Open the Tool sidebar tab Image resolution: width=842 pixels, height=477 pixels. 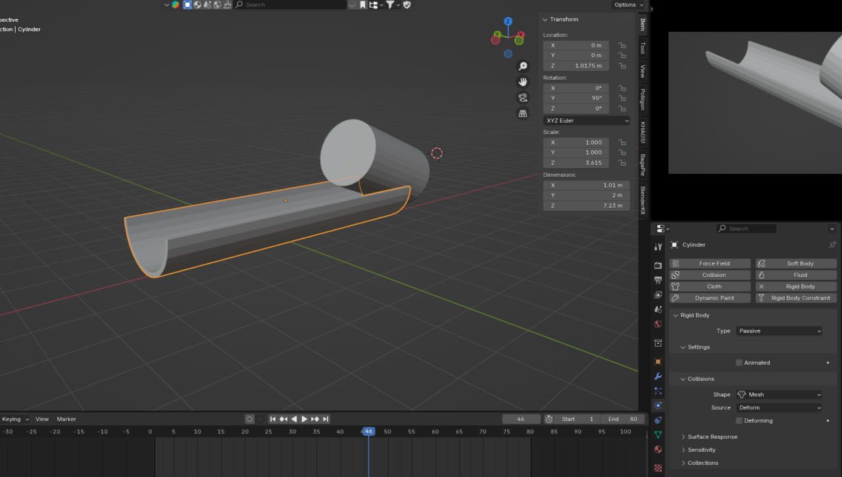(643, 48)
